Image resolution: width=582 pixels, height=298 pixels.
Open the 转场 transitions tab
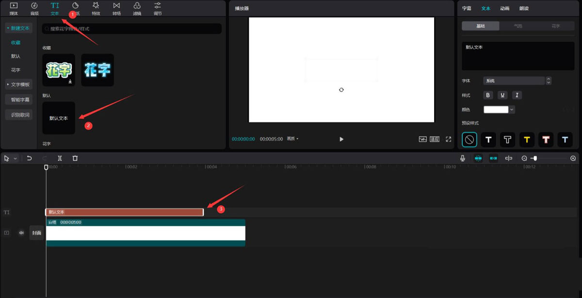click(116, 8)
